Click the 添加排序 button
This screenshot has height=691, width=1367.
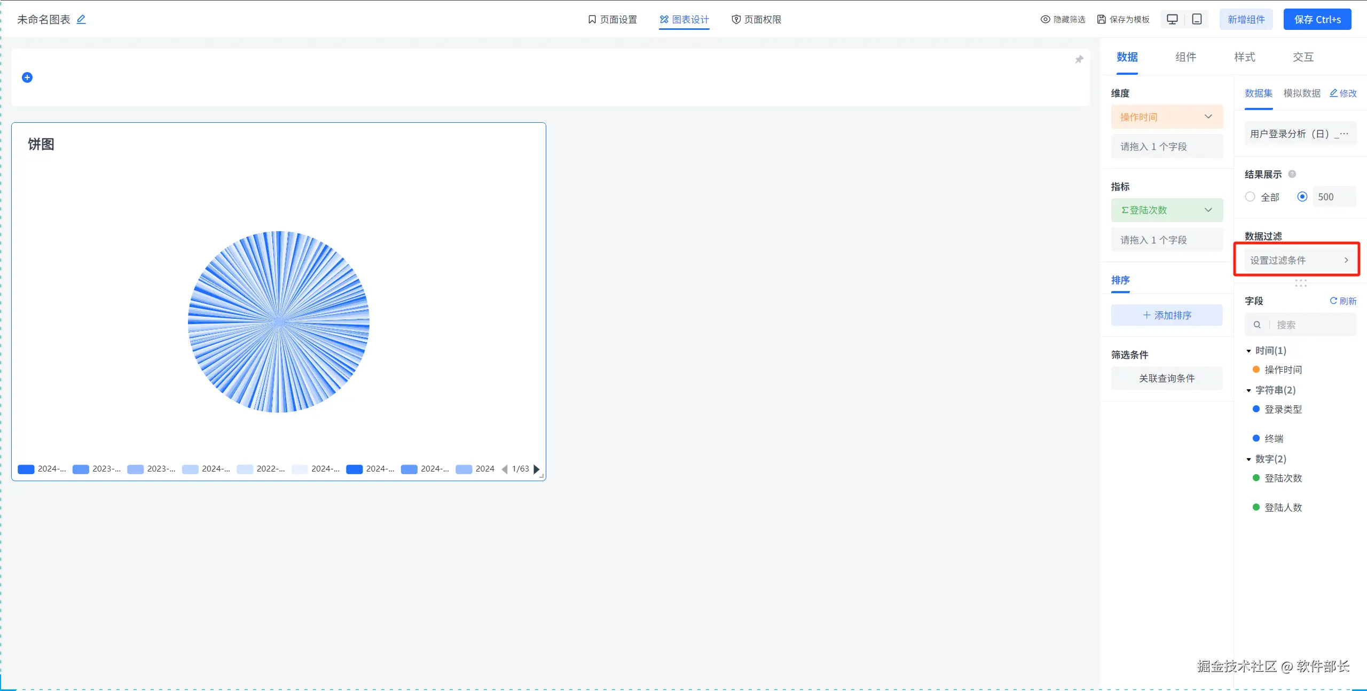[x=1167, y=315]
